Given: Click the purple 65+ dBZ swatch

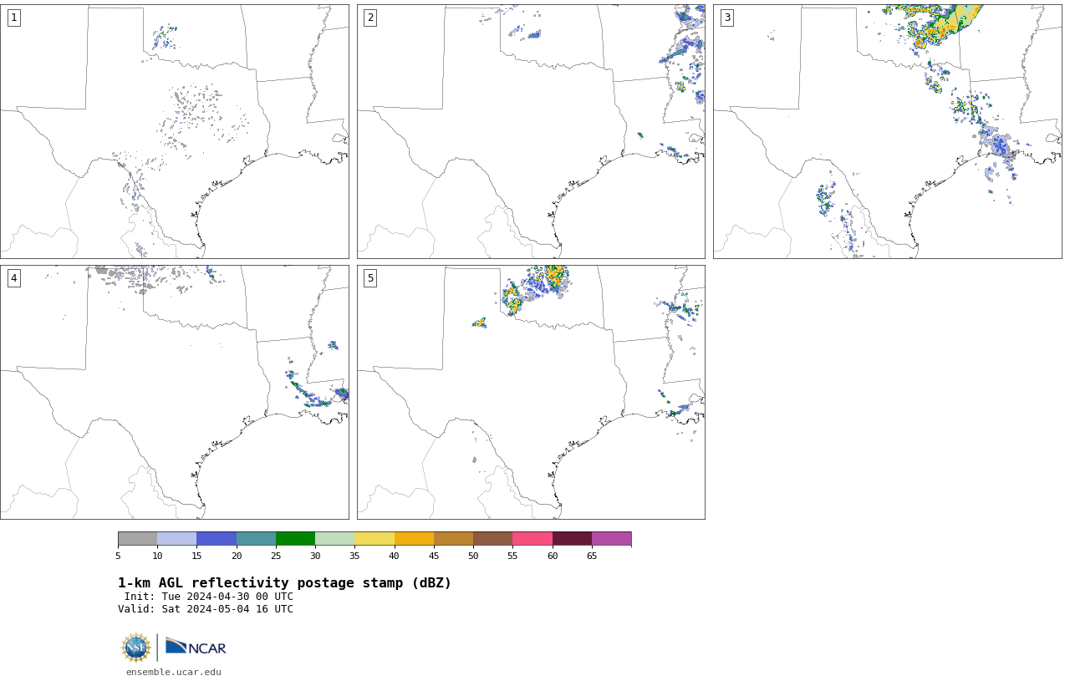Looking at the screenshot, I should pyautogui.click(x=611, y=539).
